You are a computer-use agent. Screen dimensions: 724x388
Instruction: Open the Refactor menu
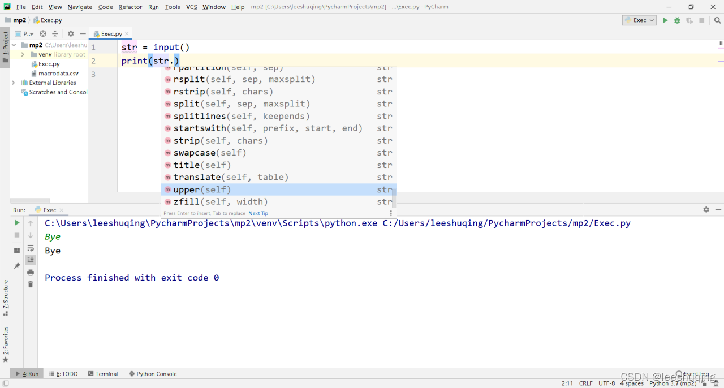131,7
